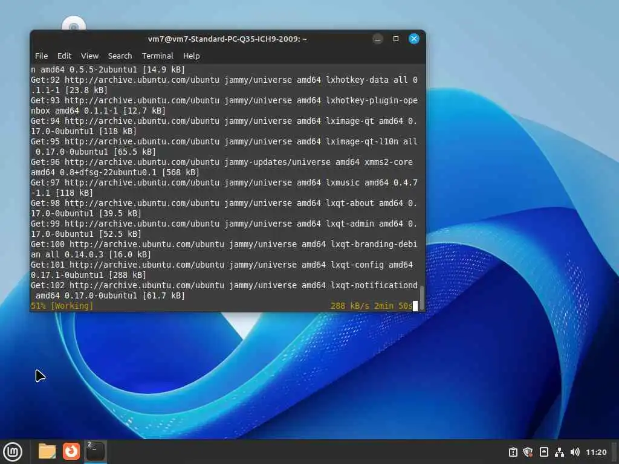This screenshot has height=464, width=619.
Task: Click the 'xmms2-core' package name text
Action: (x=389, y=162)
